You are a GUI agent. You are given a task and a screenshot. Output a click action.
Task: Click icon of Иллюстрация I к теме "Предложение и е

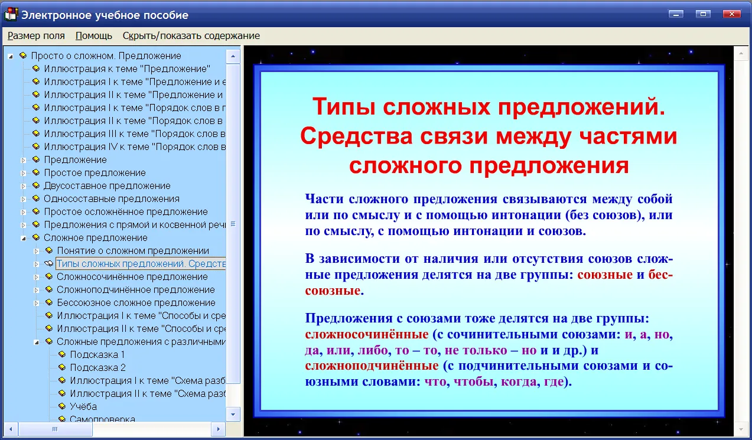coord(36,82)
